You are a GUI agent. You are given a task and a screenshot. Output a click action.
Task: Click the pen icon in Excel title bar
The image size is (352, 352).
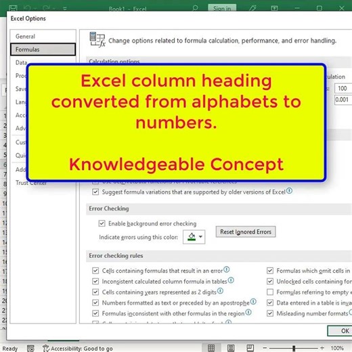tap(252, 8)
